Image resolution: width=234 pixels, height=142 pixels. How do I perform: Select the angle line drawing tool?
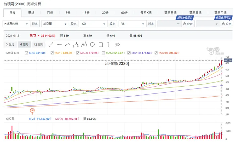pos(67,44)
